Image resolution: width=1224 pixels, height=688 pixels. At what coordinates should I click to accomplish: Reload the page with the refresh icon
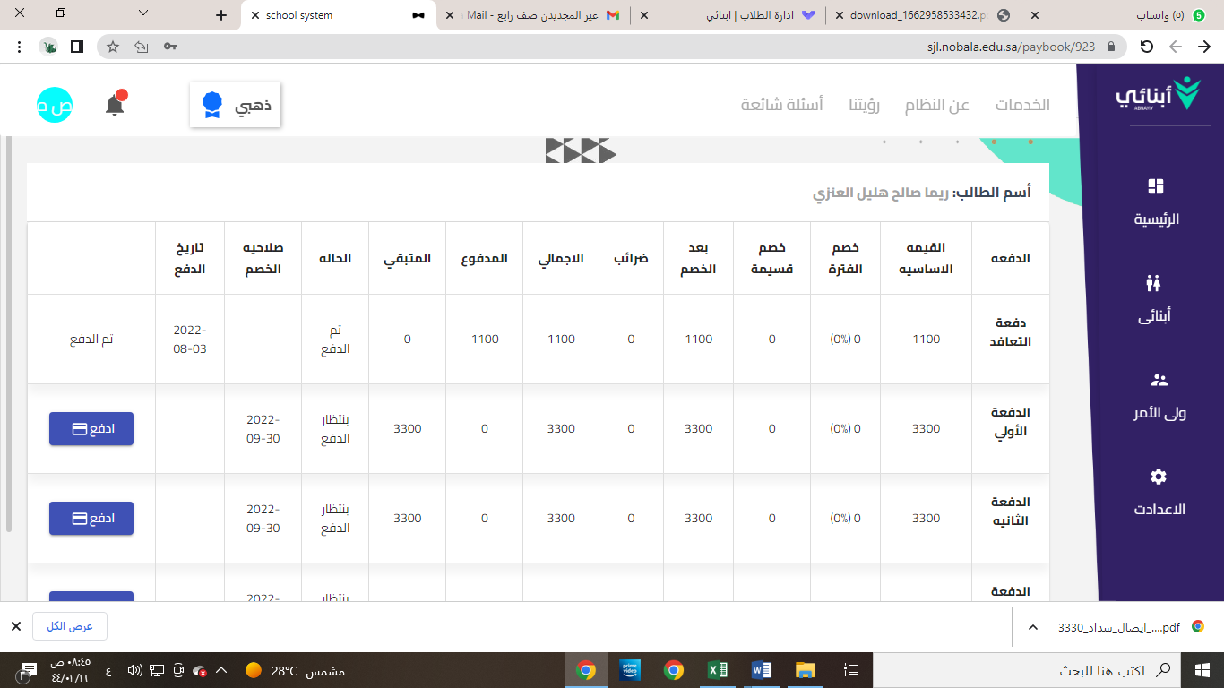(1146, 47)
